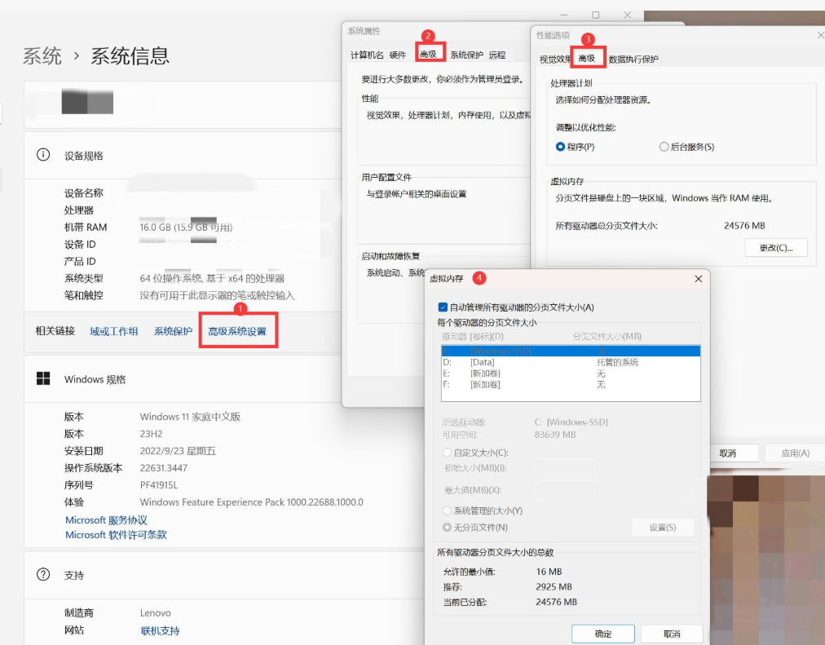
Task: Go back to 系统 in breadcrumb
Action: (x=42, y=55)
